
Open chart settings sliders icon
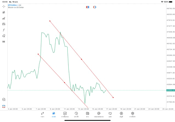click(4, 24)
